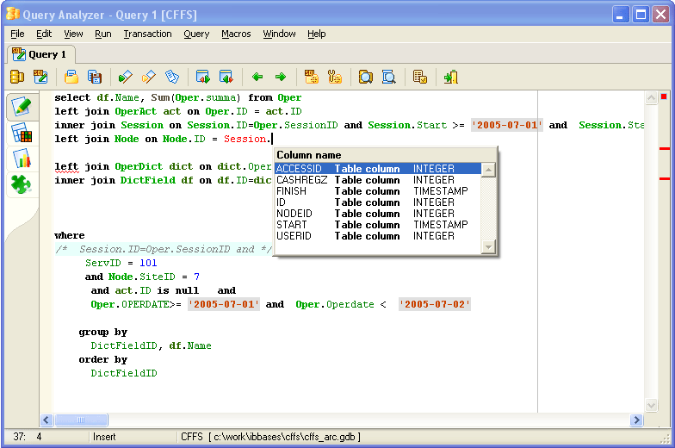Click the horizontal scrollbar right arrow in editor
The width and height of the screenshot is (675, 448).
coord(637,420)
